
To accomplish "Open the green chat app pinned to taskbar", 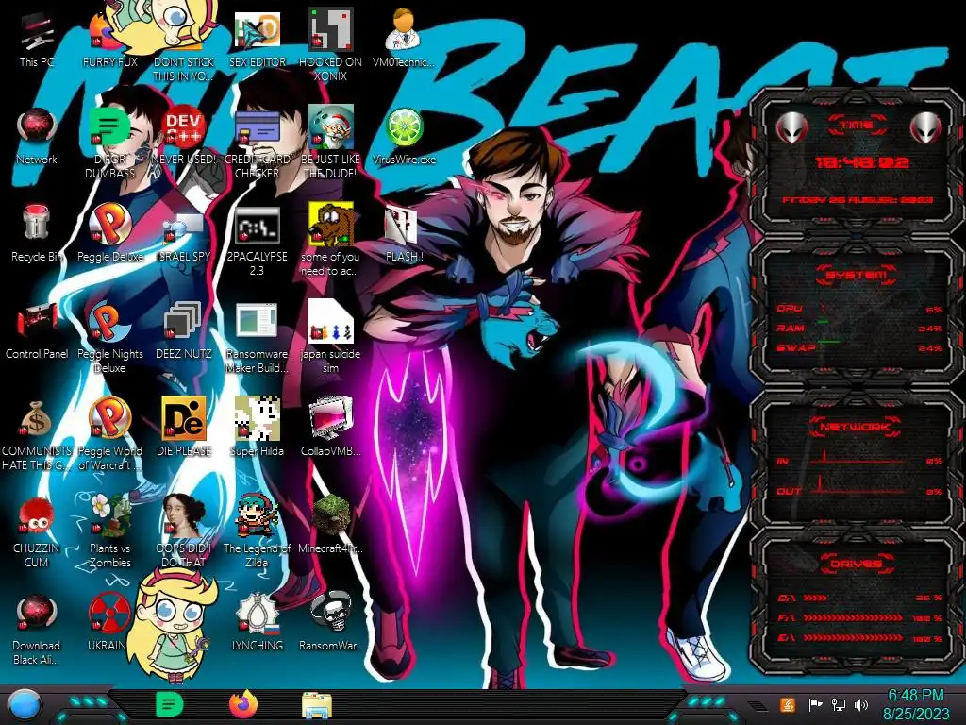I will pyautogui.click(x=170, y=704).
